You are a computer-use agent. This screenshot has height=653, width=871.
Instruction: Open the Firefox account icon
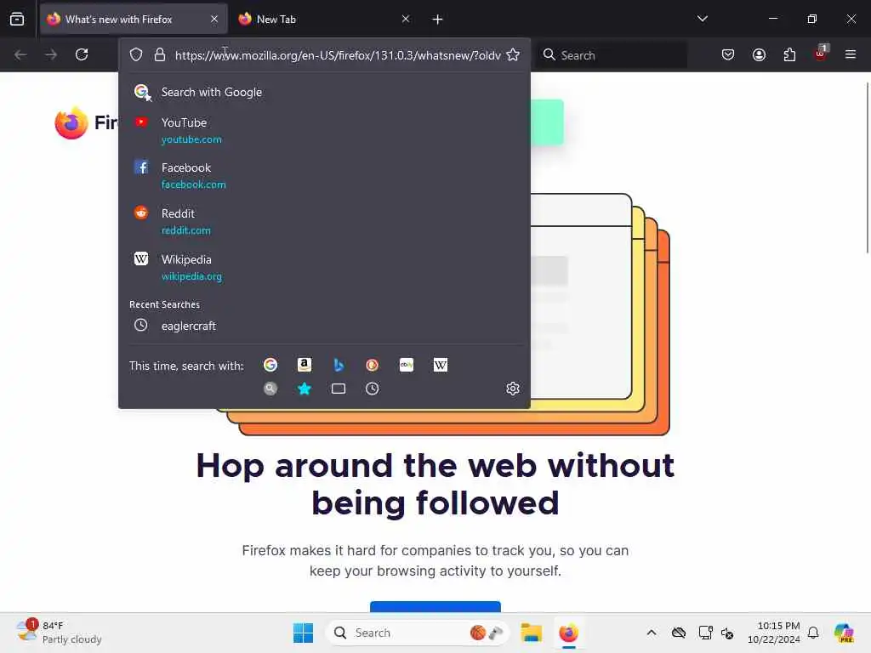[759, 54]
